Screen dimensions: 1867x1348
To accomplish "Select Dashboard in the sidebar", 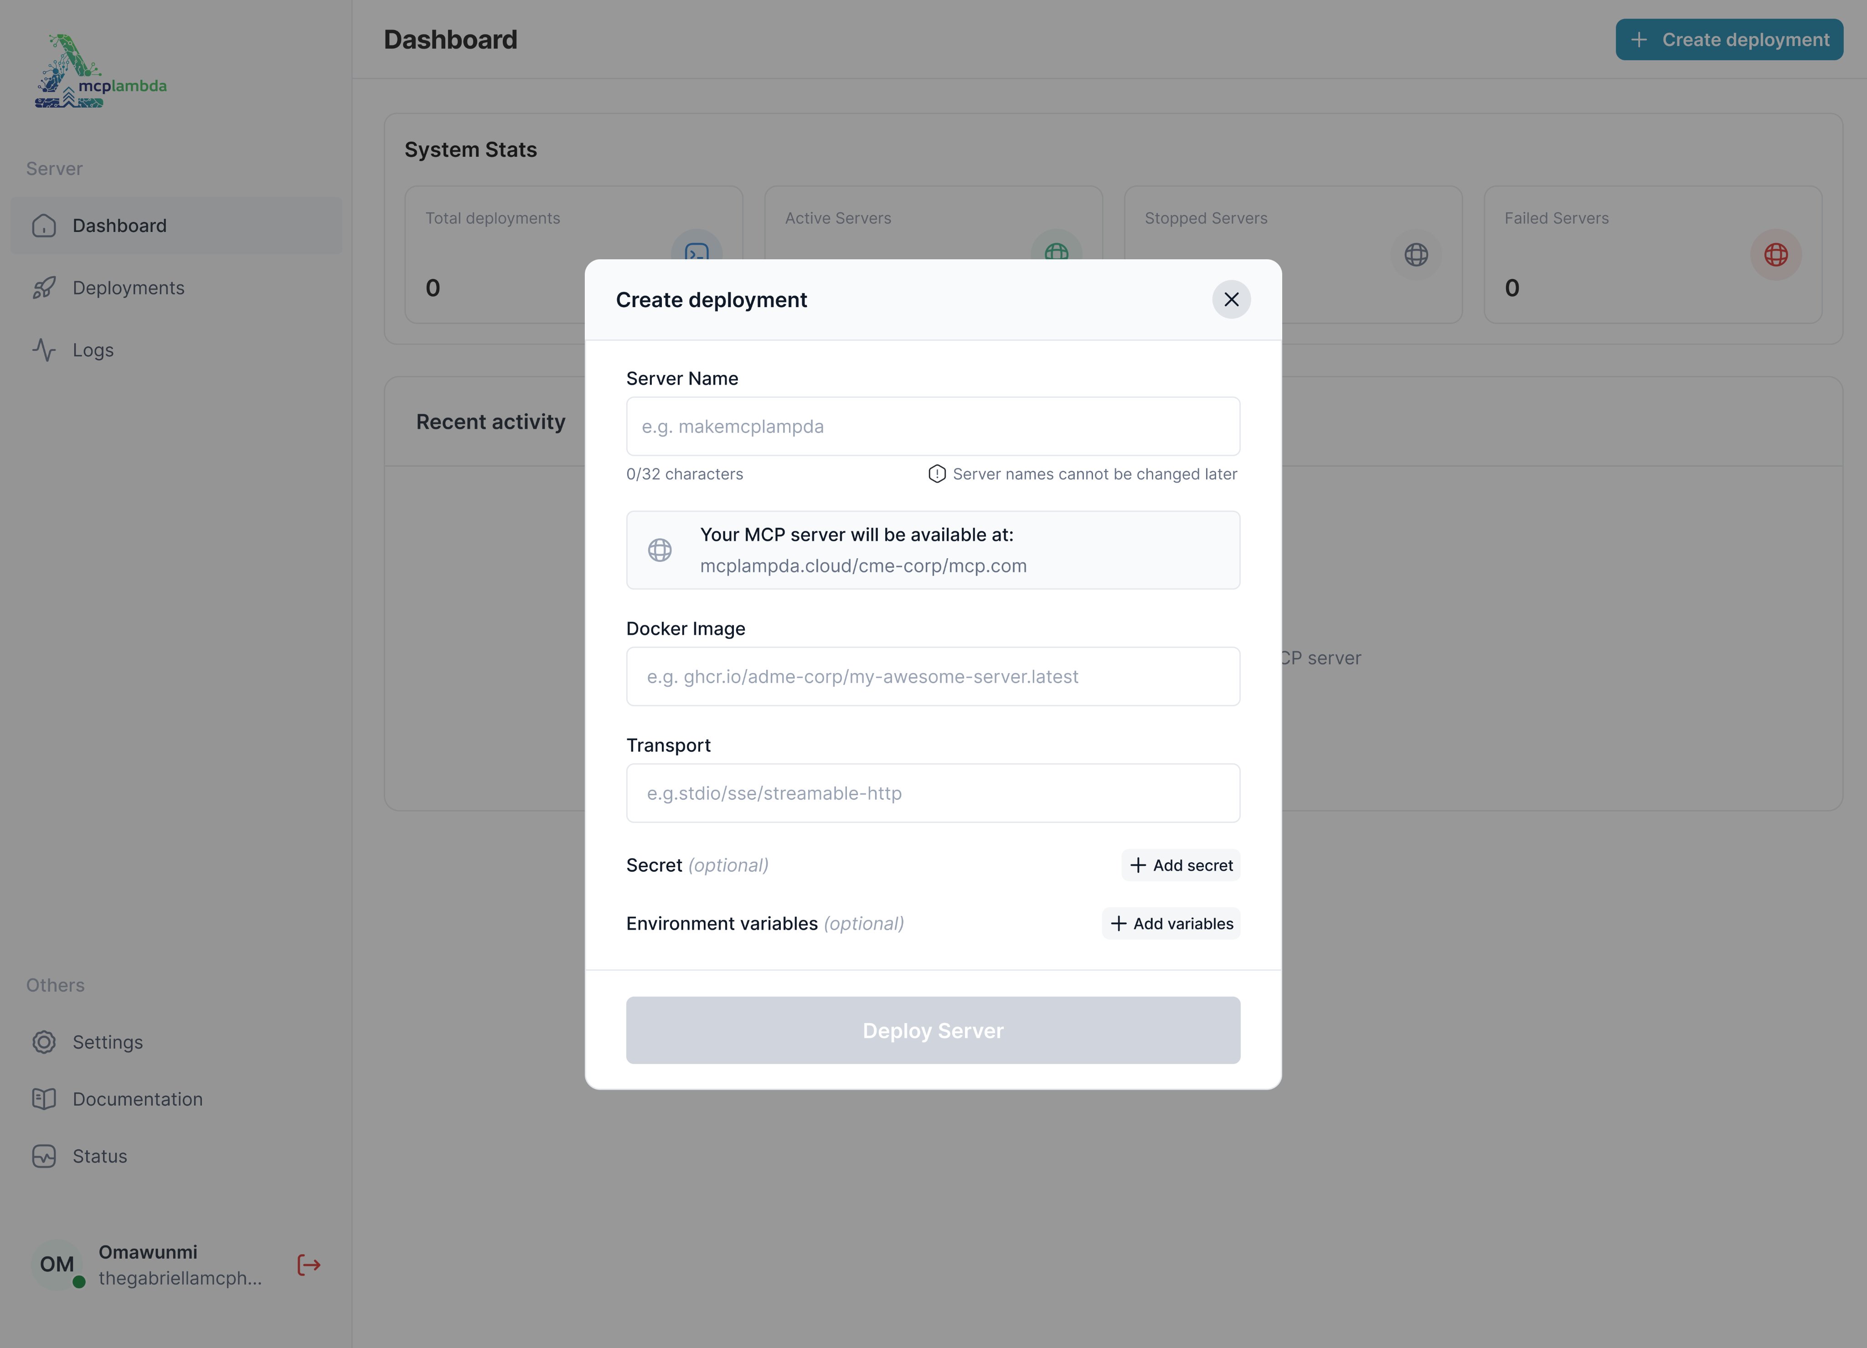I will [119, 226].
